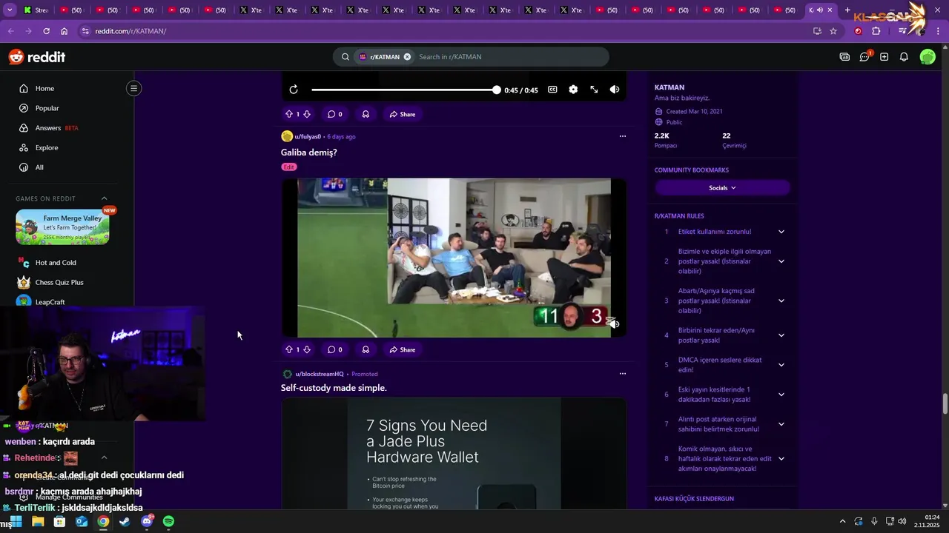Remove the r/KATMAN search filter chip

[x=407, y=57]
